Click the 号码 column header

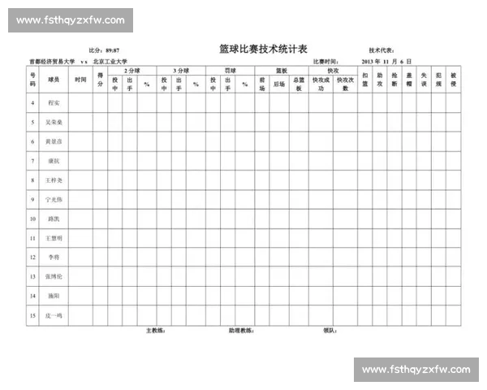click(x=32, y=80)
